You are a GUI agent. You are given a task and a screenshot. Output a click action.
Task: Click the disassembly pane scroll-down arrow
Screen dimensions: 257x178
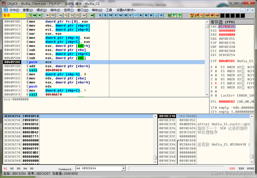click(207, 95)
